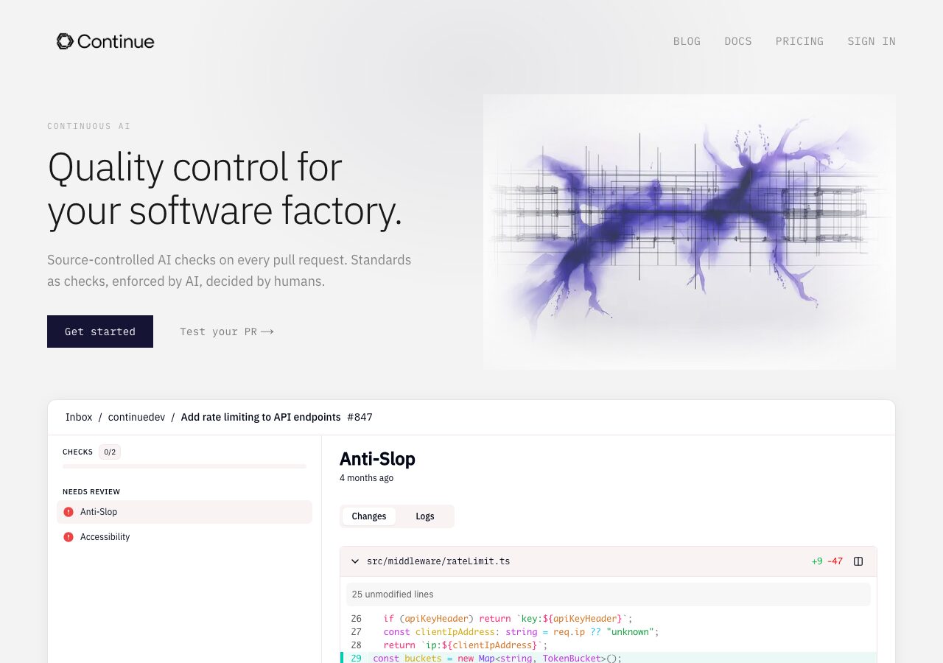Click the #847 PR number
Image resolution: width=943 pixels, height=663 pixels.
click(x=360, y=417)
